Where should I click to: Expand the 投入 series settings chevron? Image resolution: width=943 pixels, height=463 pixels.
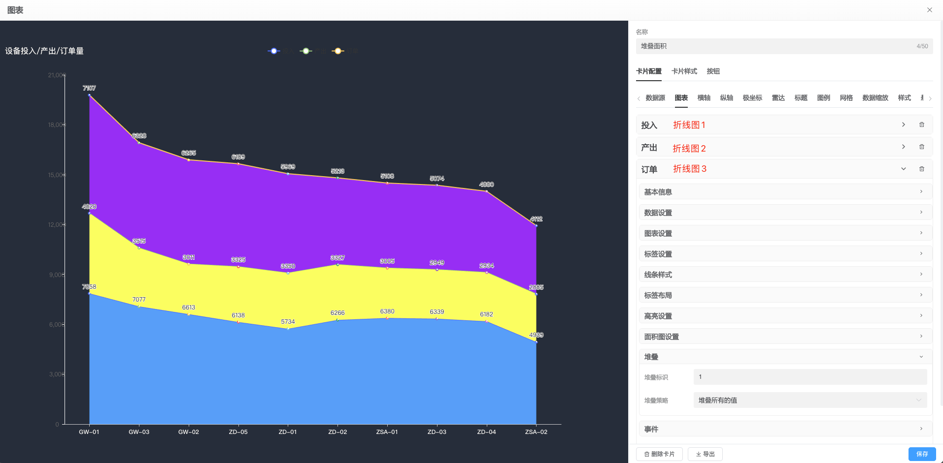coord(903,124)
